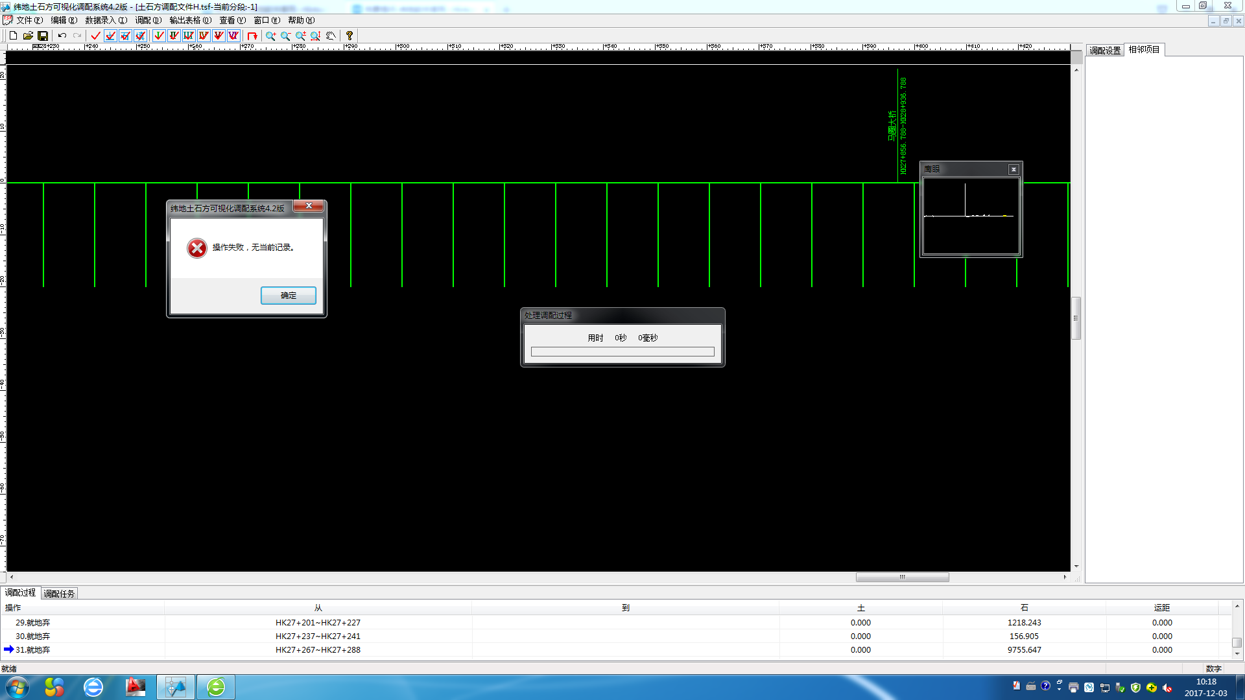1245x700 pixels.
Task: Close the 鹰眼 overview panel
Action: (1014, 169)
